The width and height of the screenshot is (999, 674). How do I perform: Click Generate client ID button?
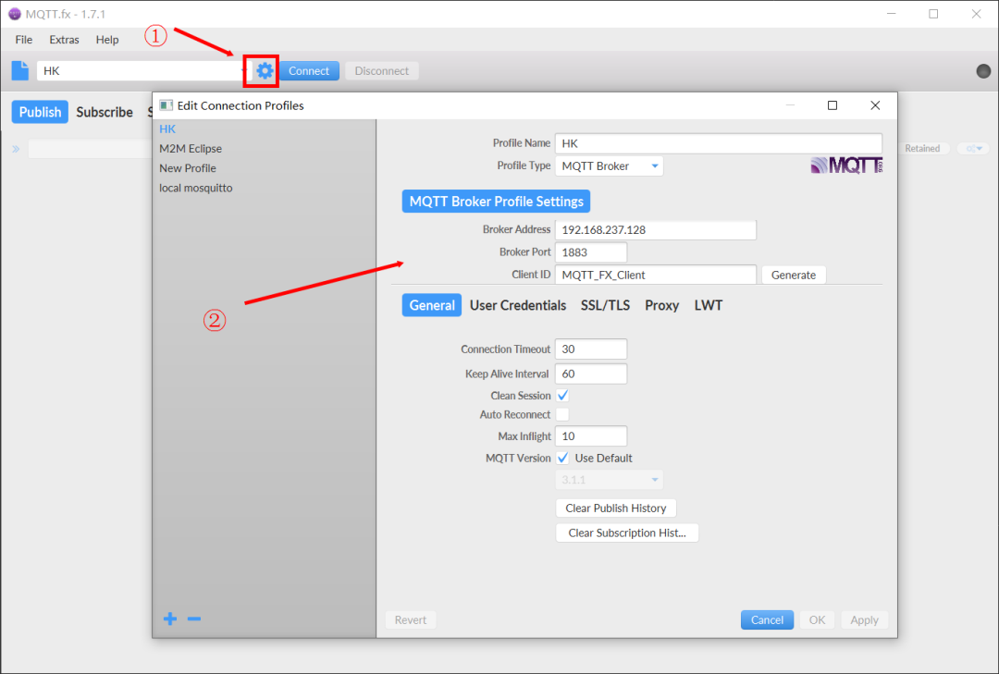[x=794, y=275]
